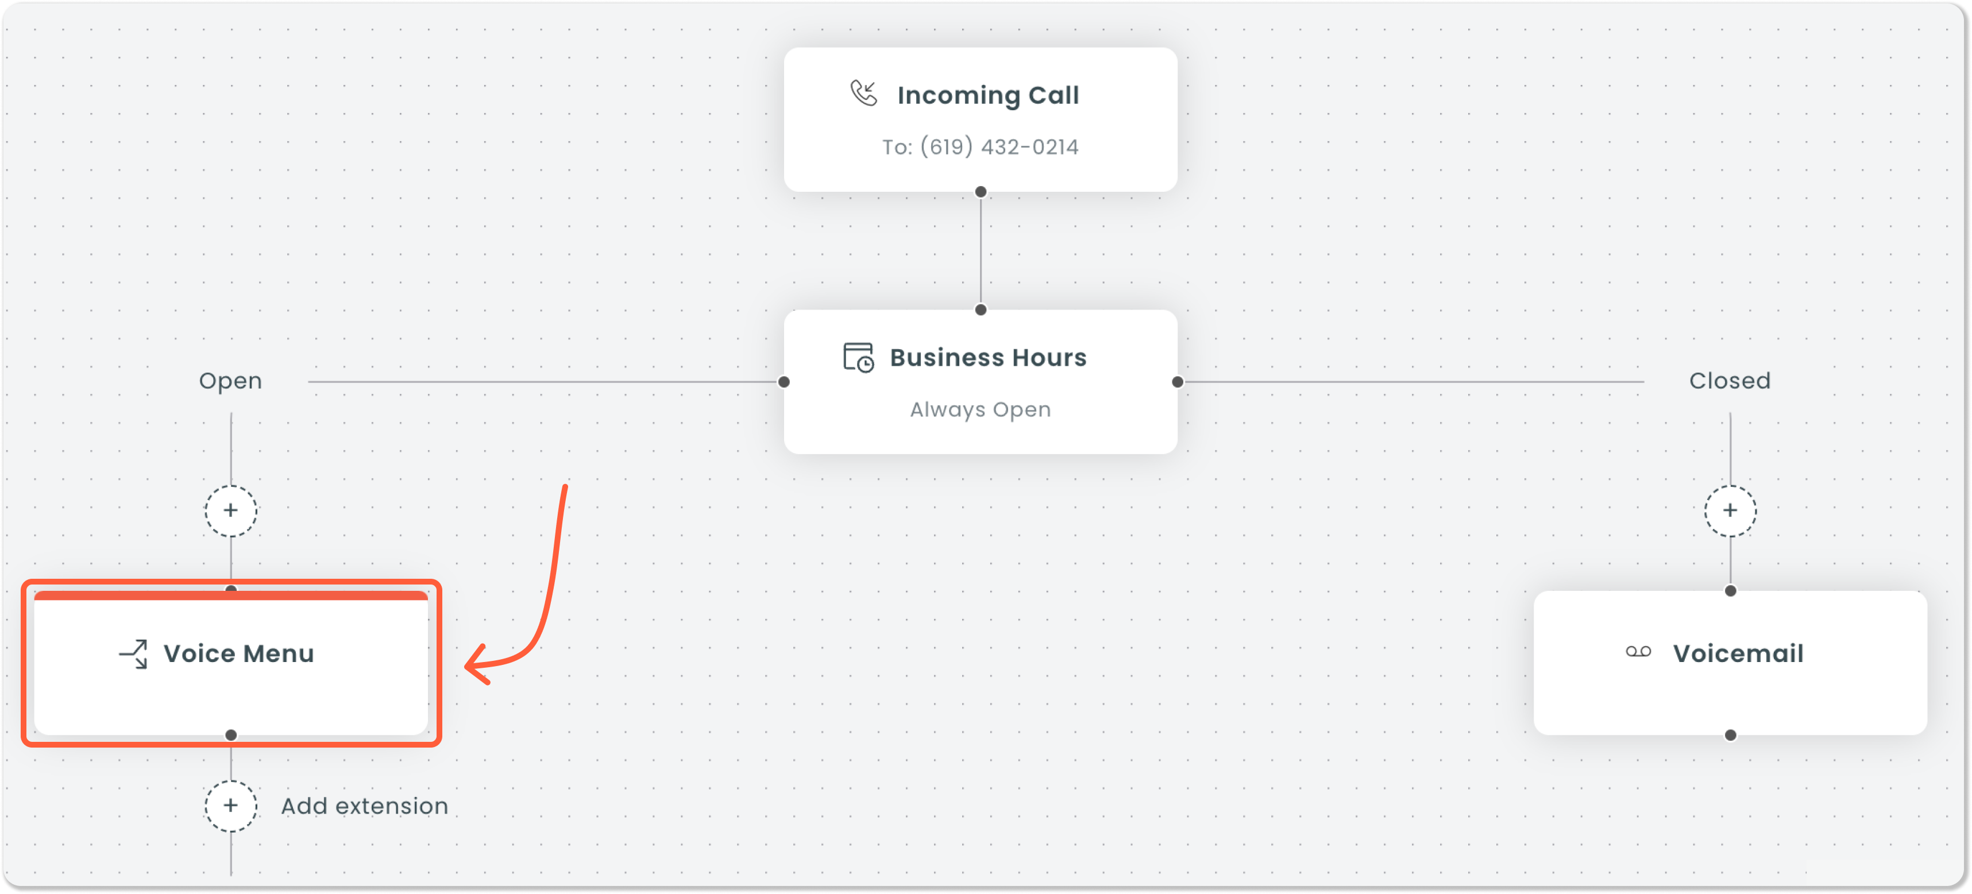Viewport: 1972px width, 894px height.
Task: Click the Always Open schedule text
Action: click(980, 409)
